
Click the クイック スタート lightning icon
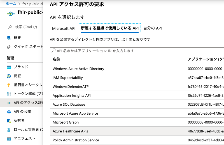[9, 47]
